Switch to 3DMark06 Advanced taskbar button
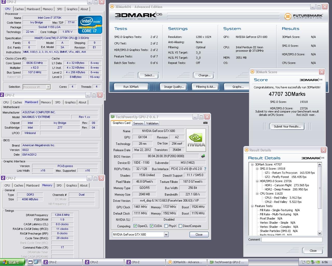Viewport: 332px width, 266px height. click(187, 262)
